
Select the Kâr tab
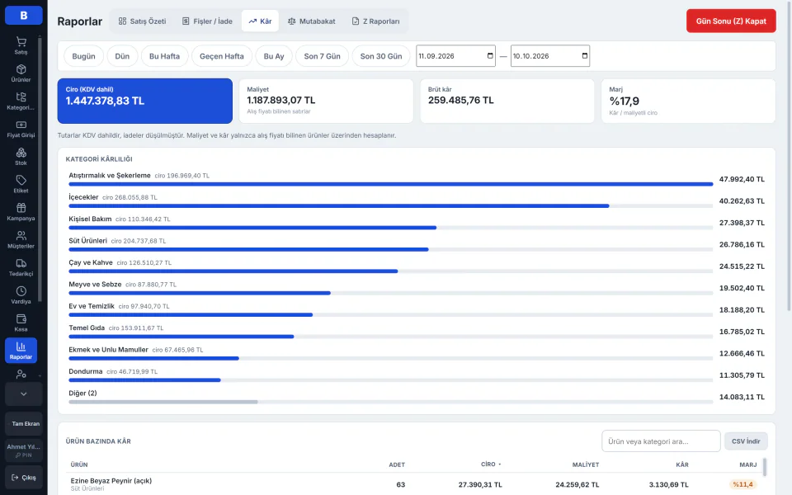pyautogui.click(x=260, y=21)
